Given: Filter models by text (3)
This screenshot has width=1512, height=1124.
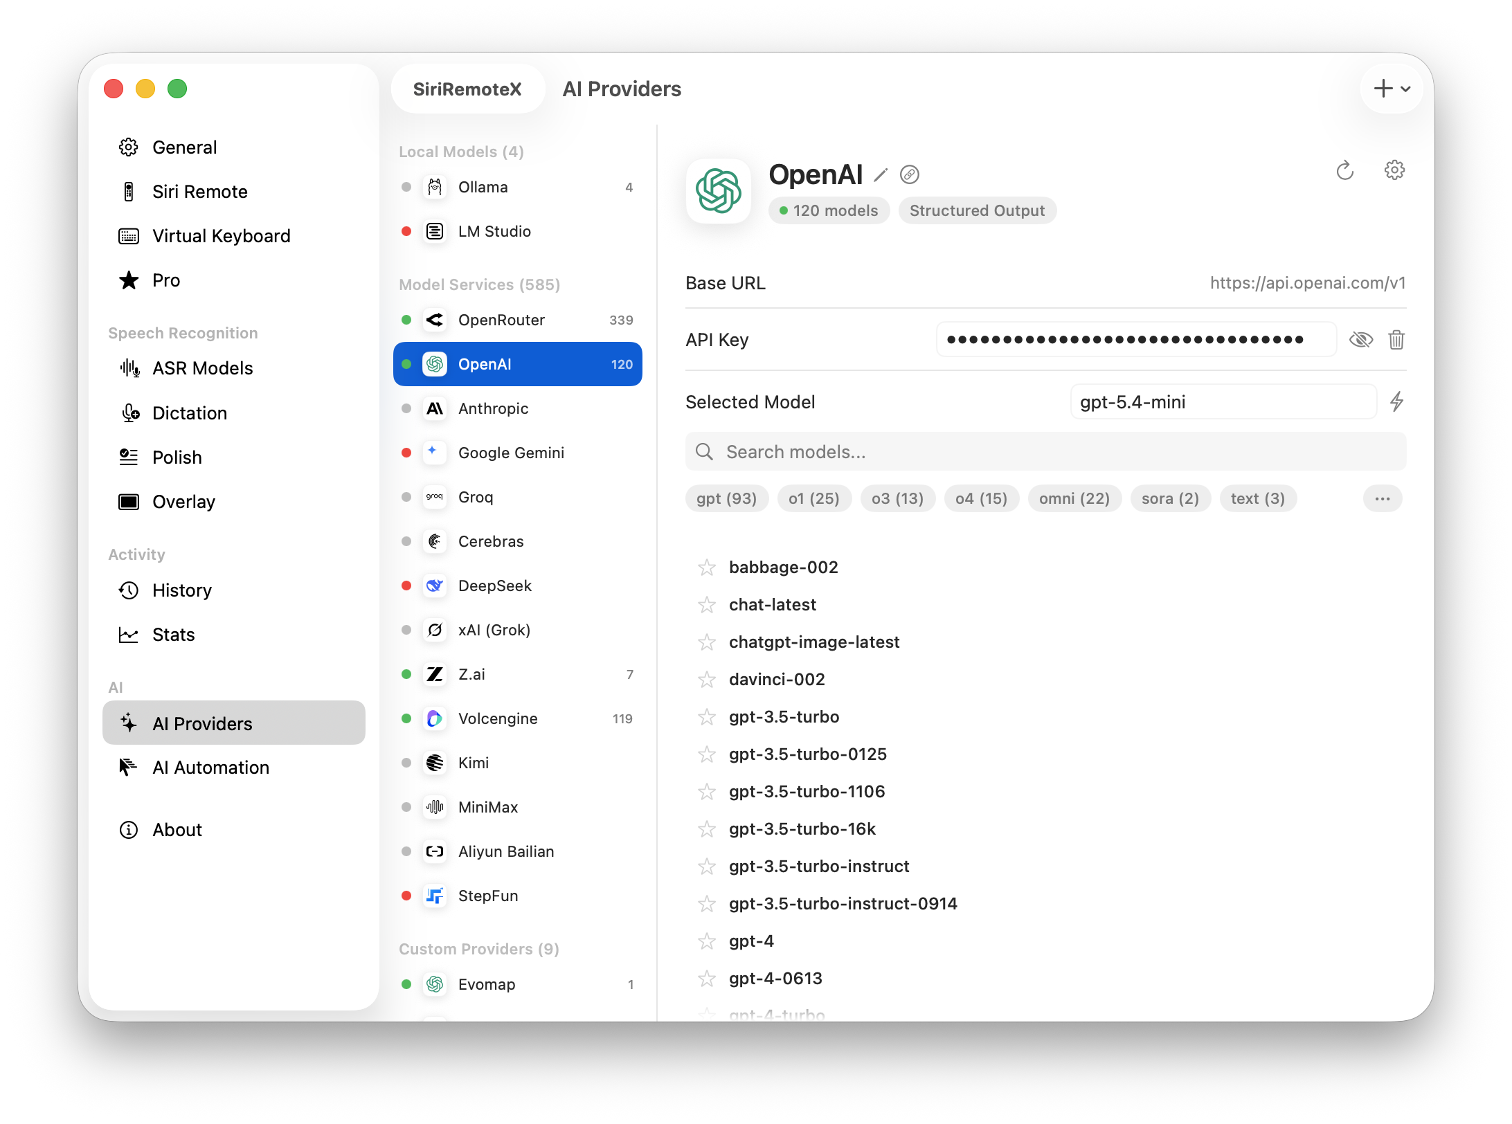Looking at the screenshot, I should 1258,498.
